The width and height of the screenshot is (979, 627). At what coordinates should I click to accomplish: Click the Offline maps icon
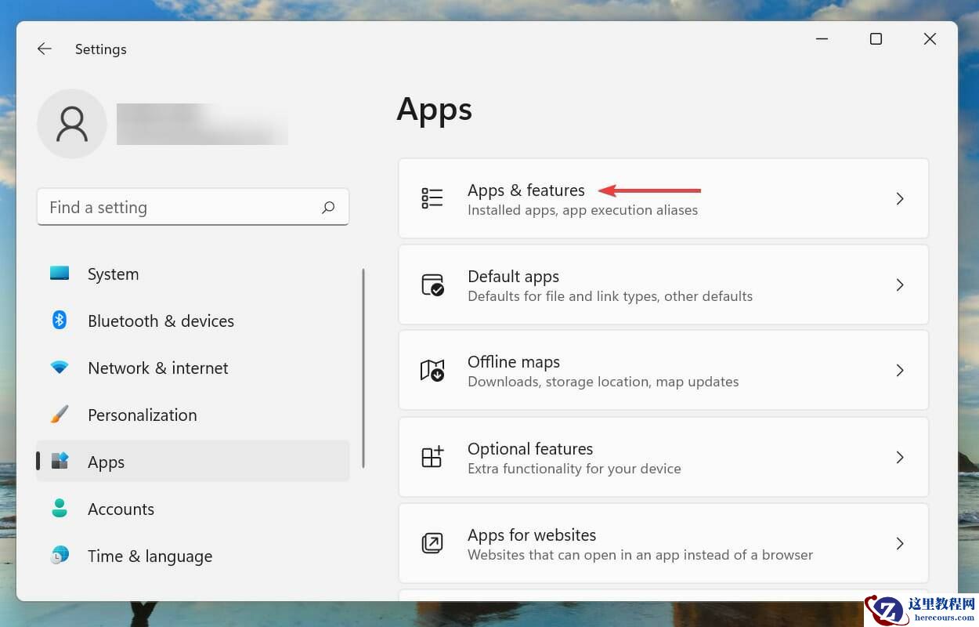tap(432, 370)
